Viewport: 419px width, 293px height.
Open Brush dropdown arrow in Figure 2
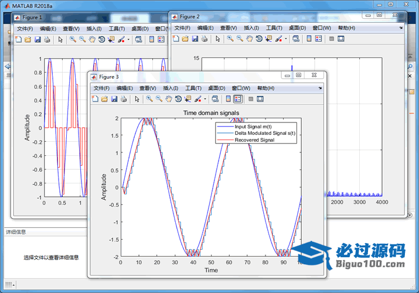pos(285,39)
